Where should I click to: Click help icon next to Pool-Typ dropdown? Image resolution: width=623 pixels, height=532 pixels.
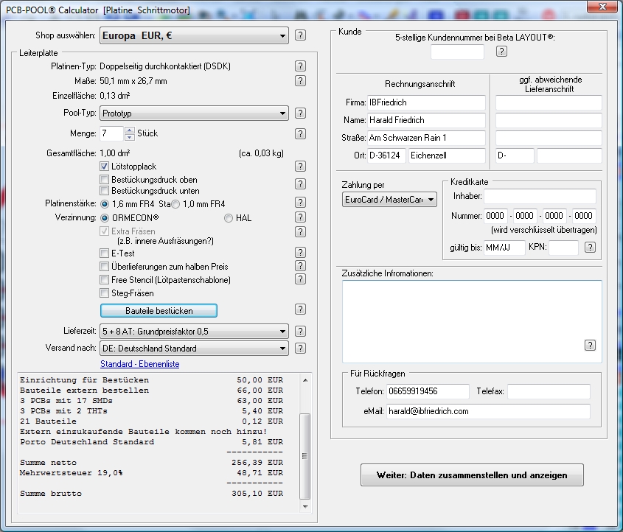point(300,113)
